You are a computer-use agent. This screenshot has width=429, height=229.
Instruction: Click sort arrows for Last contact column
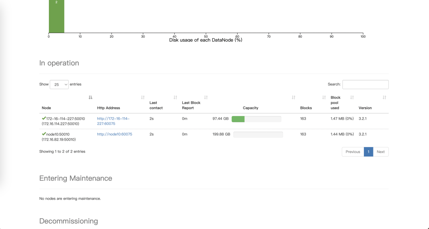175,97
